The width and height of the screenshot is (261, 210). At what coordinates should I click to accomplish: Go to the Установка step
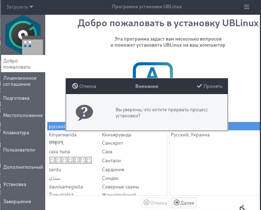[23, 185]
